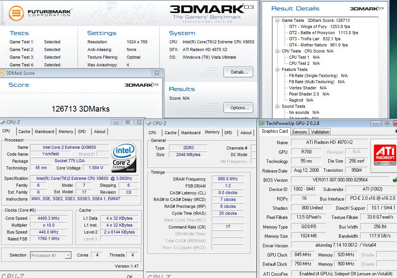Switch to GPU-Z Validation tab
397x278 pixels.
click(320, 132)
